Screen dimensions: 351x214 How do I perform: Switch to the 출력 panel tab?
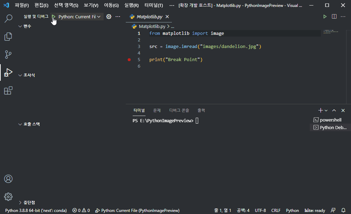(x=201, y=110)
